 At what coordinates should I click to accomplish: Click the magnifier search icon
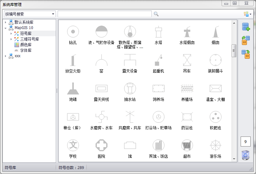click(156, 14)
